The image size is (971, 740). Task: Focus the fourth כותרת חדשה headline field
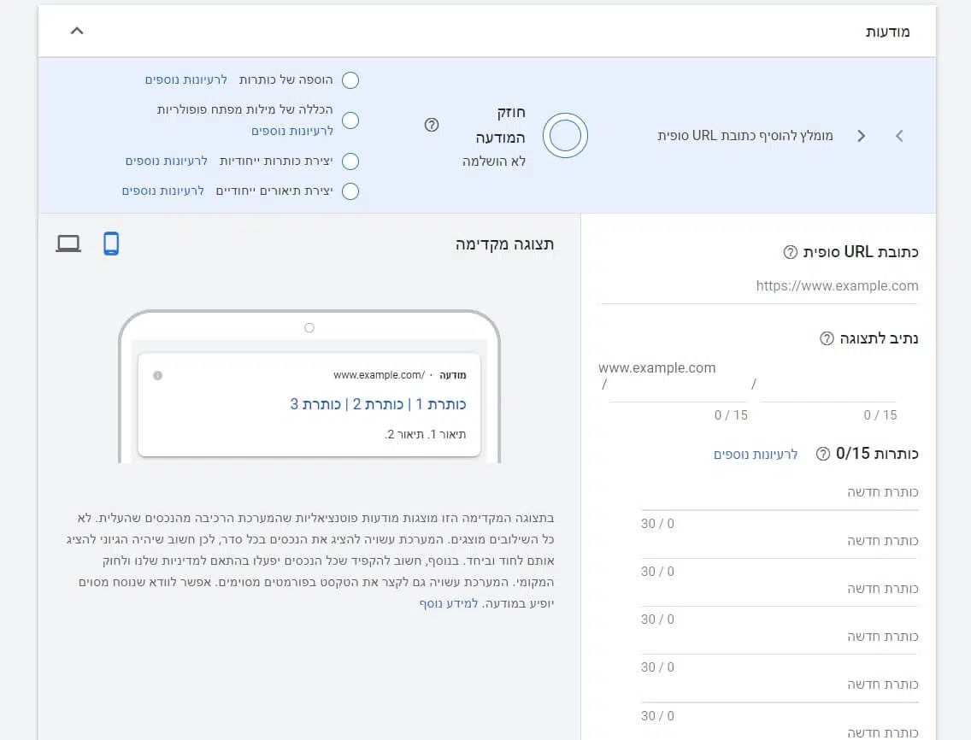pyautogui.click(x=780, y=637)
